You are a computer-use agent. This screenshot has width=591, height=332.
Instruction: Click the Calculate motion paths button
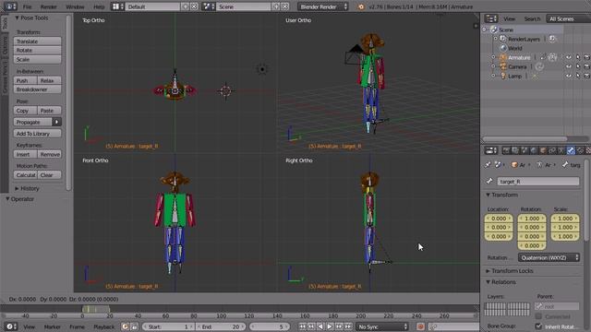click(25, 175)
